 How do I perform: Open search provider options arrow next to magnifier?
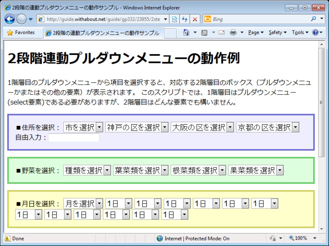[x=322, y=19]
